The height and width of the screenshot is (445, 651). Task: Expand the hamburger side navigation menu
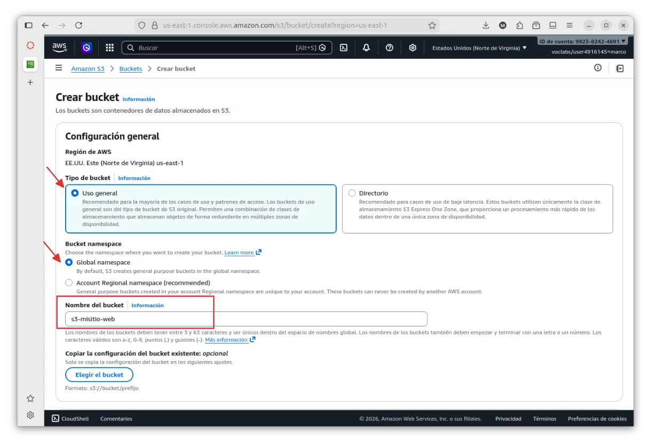click(59, 68)
